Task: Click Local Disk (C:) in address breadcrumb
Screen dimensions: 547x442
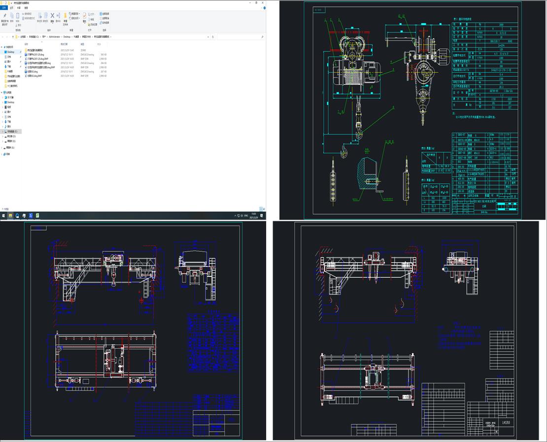Action: [34, 36]
